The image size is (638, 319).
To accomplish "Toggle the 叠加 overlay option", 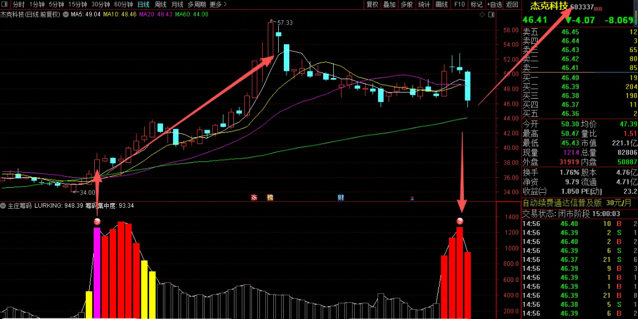I will pos(390,4).
